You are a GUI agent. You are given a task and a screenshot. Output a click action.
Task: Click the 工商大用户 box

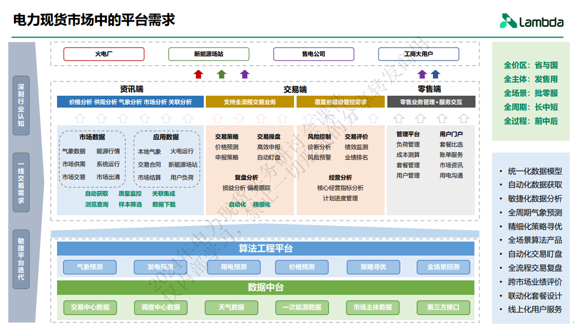[x=418, y=54]
